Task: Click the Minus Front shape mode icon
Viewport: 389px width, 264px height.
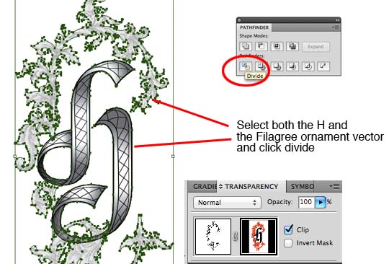Action: pyautogui.click(x=261, y=46)
